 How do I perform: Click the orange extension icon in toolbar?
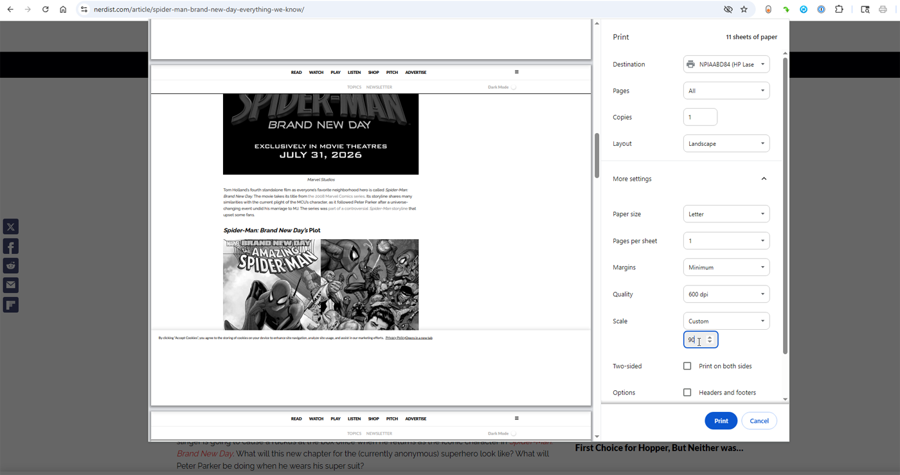coord(768,10)
